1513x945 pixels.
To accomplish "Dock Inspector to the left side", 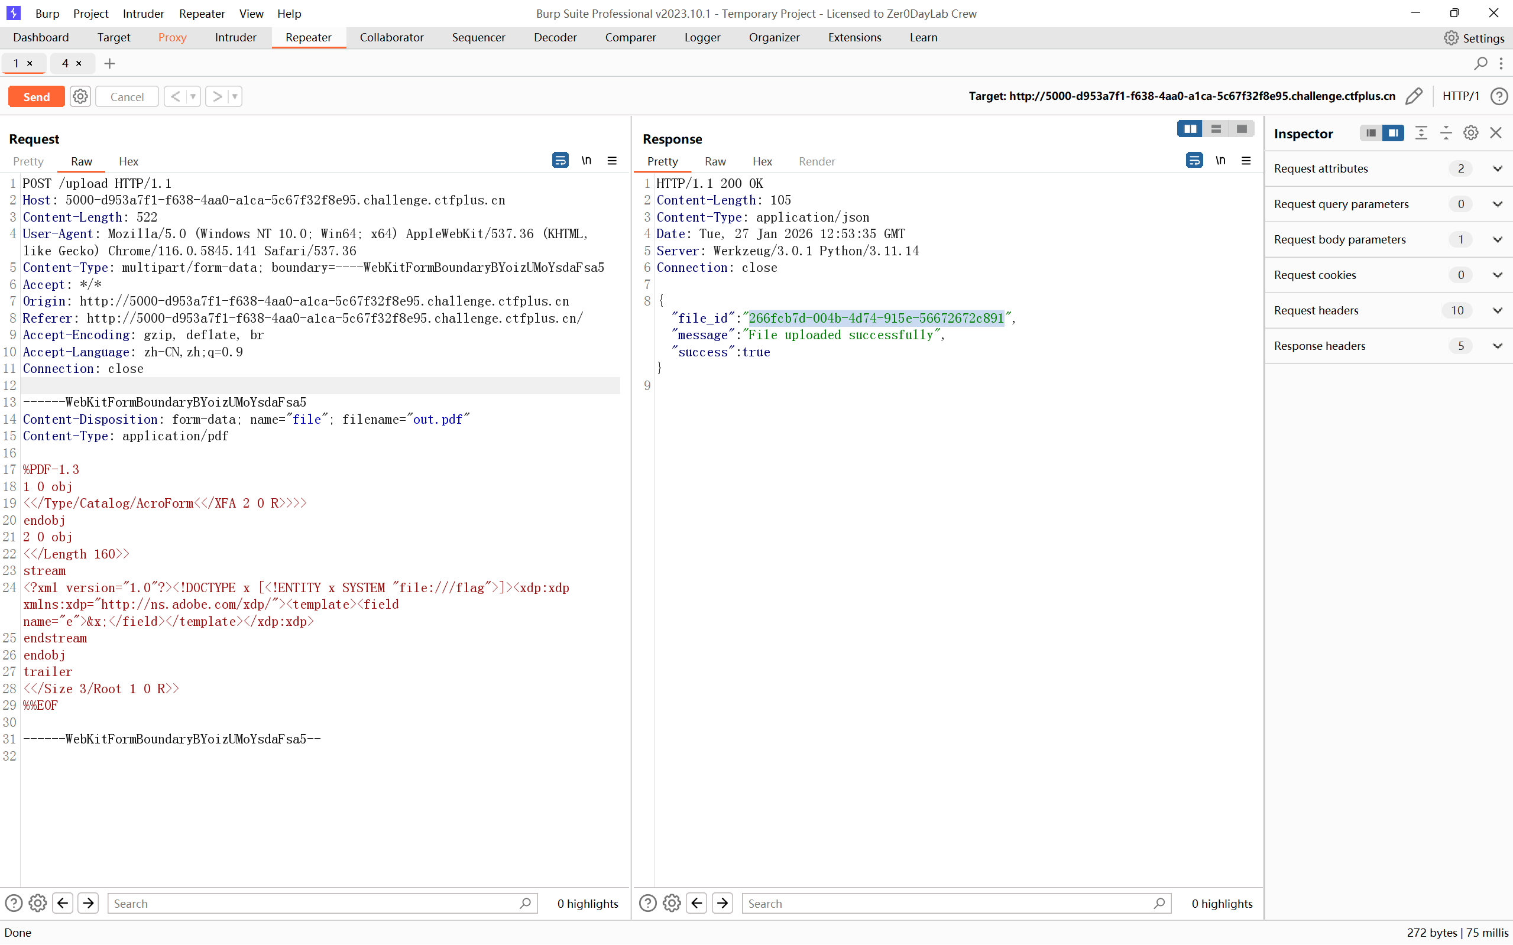I will 1371,132.
